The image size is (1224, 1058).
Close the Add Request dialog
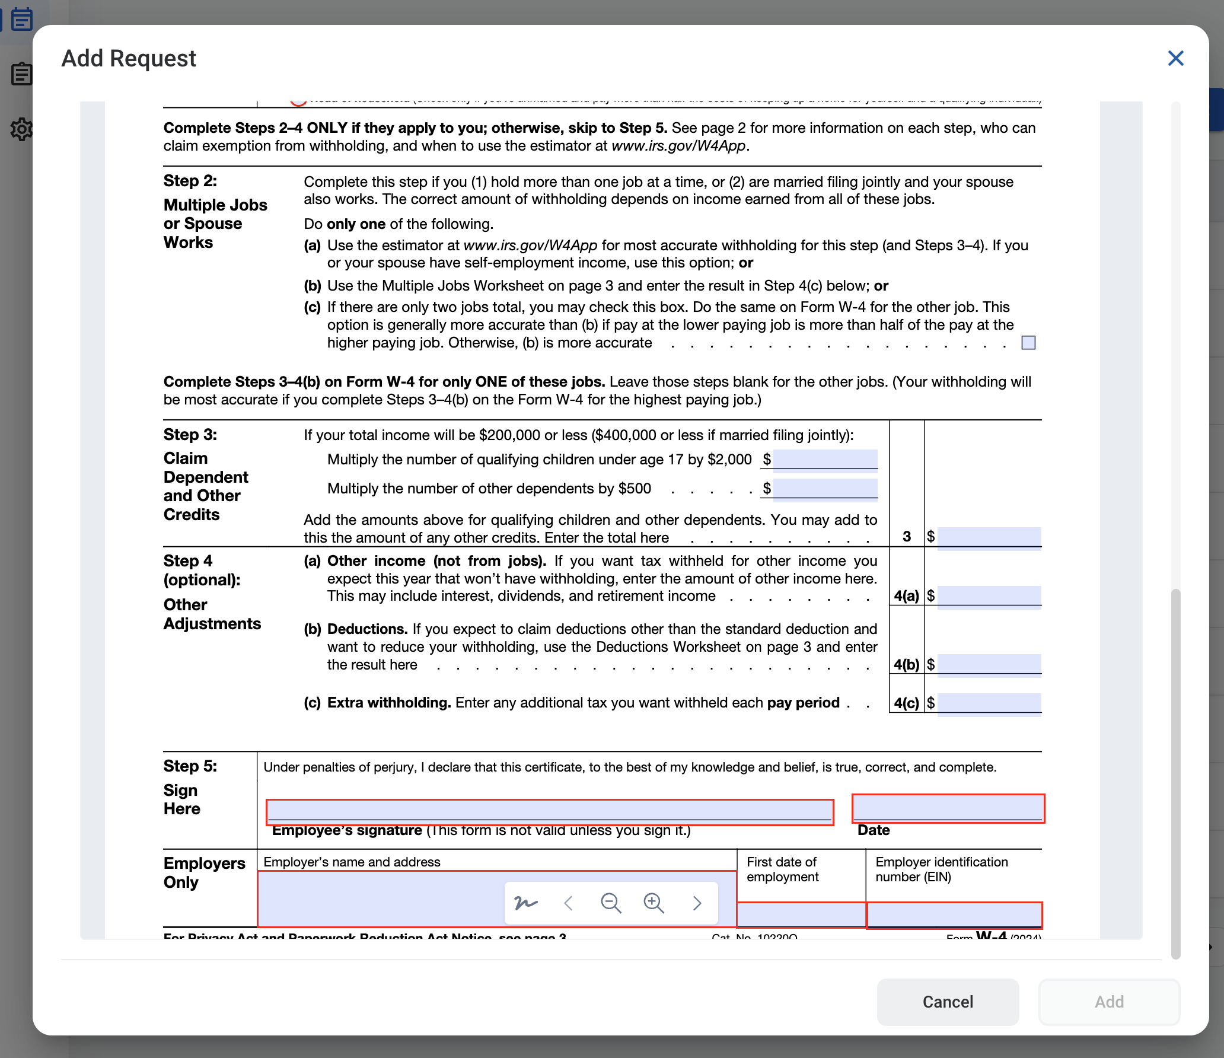(x=1175, y=58)
